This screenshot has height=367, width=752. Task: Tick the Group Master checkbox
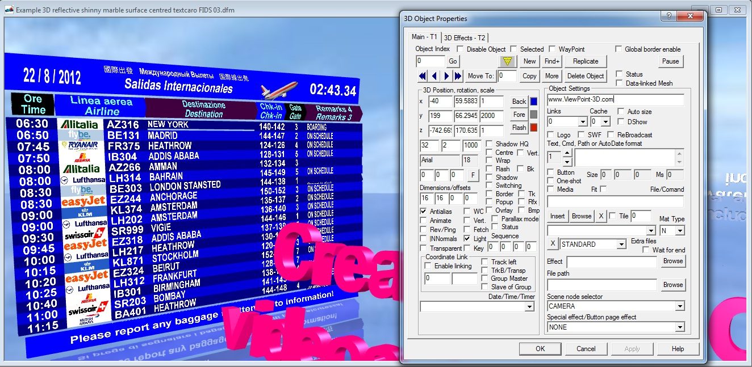pyautogui.click(x=484, y=279)
